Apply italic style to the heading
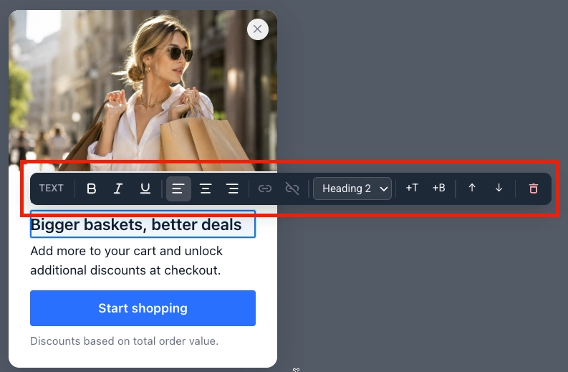This screenshot has width=568, height=372. [x=118, y=189]
